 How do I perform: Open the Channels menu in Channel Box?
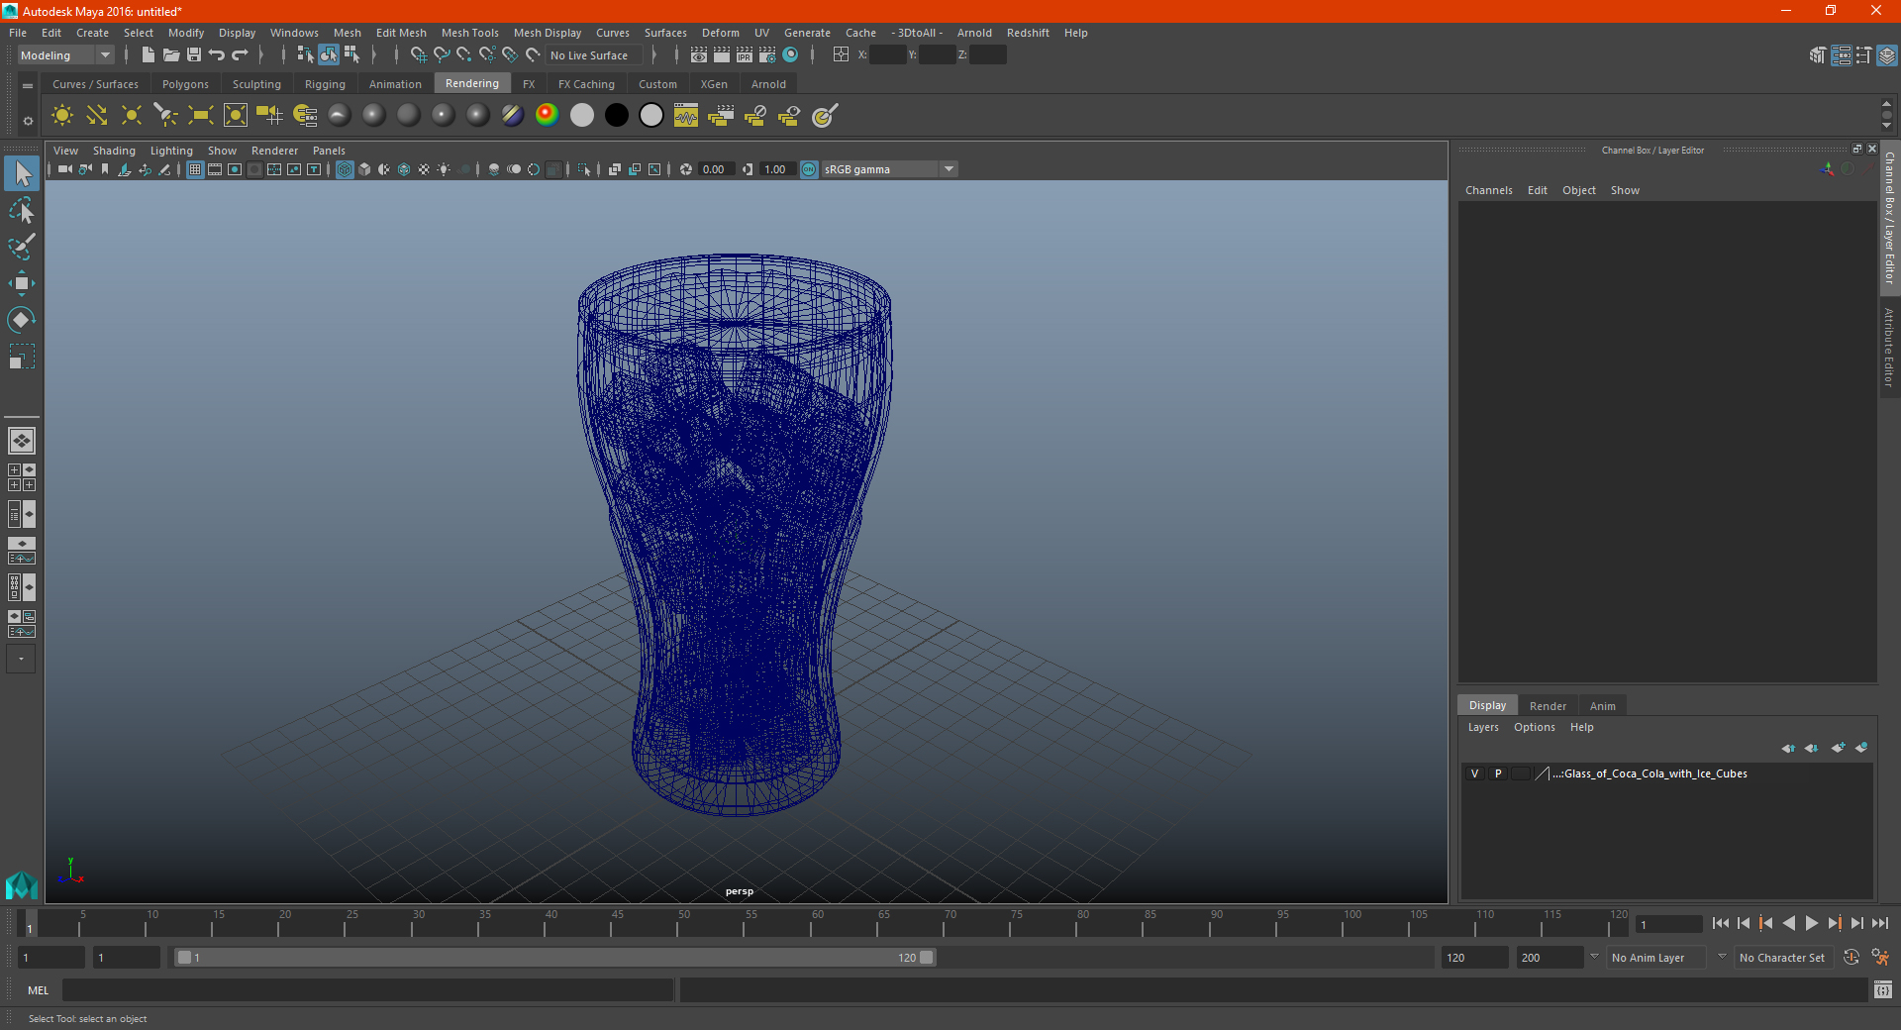(x=1488, y=190)
